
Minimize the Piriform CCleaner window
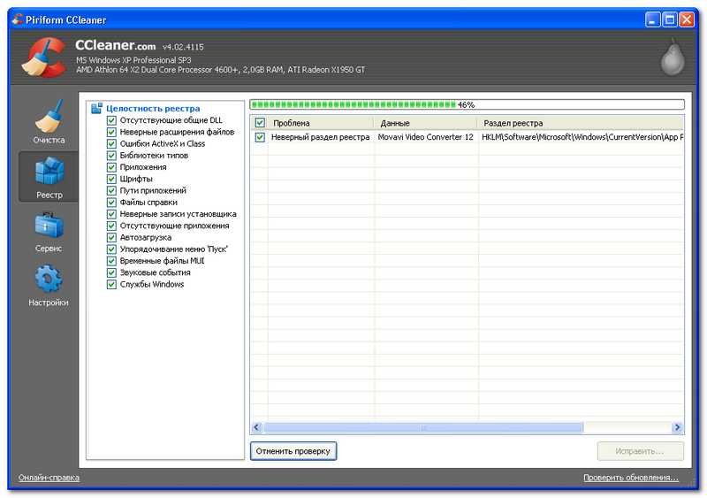(x=653, y=19)
